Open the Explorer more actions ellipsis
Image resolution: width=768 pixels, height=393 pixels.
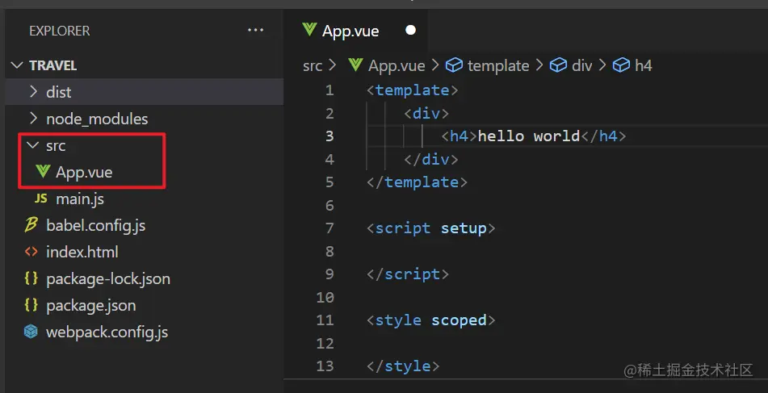click(x=255, y=31)
